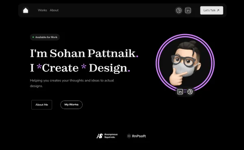The height and width of the screenshot is (150, 244).
Task: Click the heading "I'm Sohan Pattnaik."
Action: tap(84, 54)
